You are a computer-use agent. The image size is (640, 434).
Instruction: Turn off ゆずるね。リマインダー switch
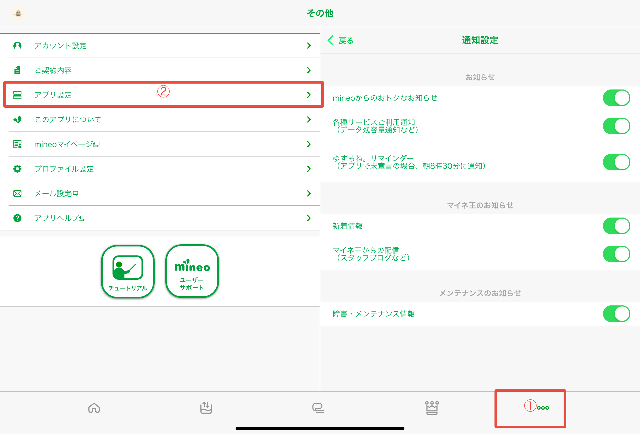616,162
